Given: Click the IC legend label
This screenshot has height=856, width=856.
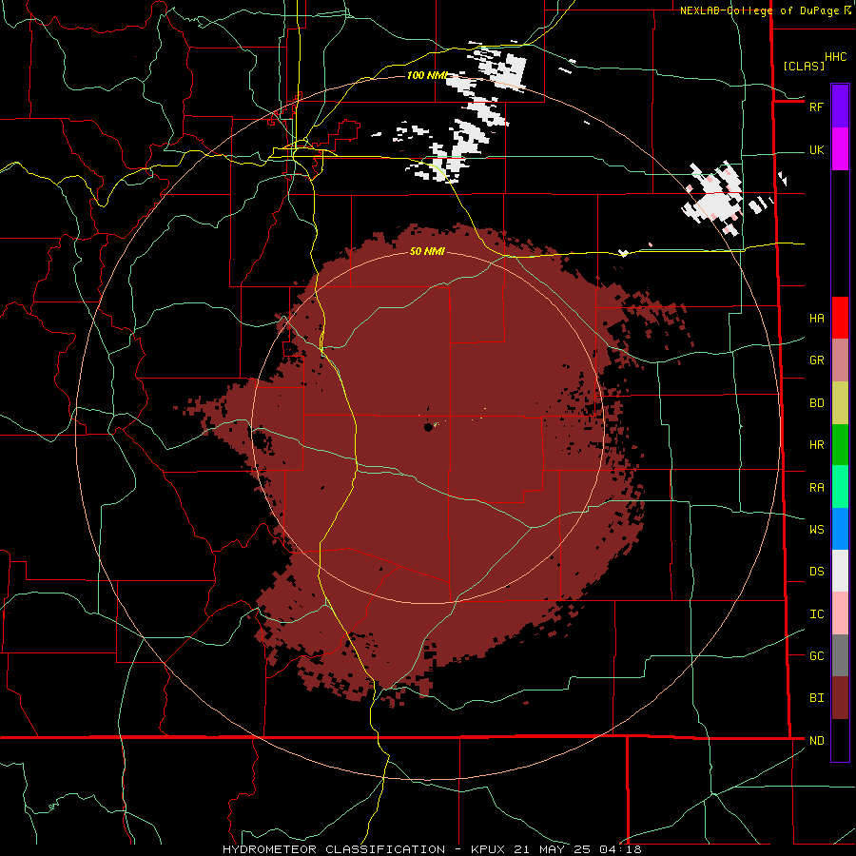Looking at the screenshot, I should (x=816, y=614).
